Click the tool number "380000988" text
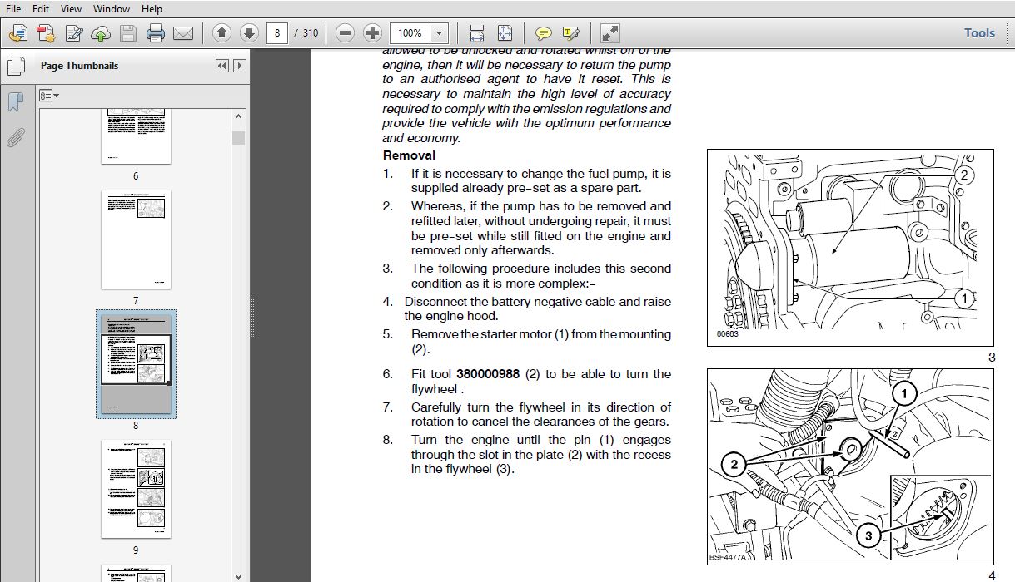This screenshot has width=1015, height=582. pyautogui.click(x=488, y=374)
